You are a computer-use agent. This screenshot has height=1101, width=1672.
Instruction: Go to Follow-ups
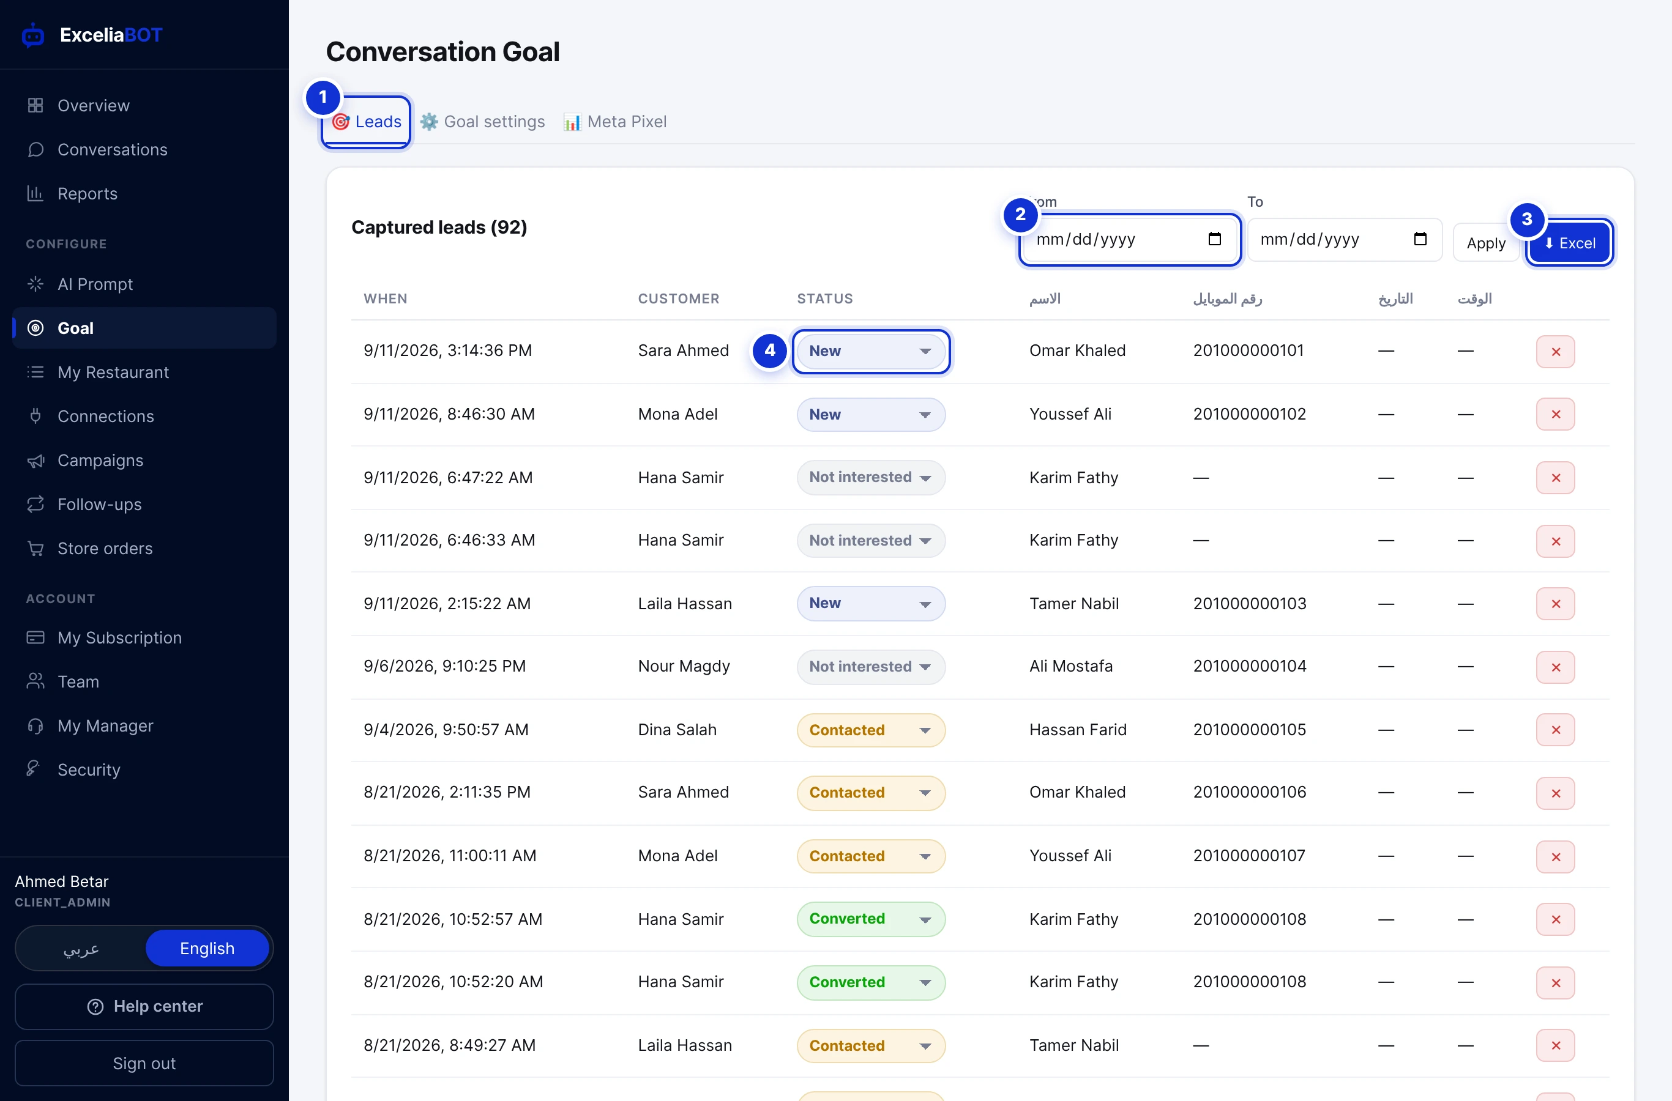click(x=144, y=504)
